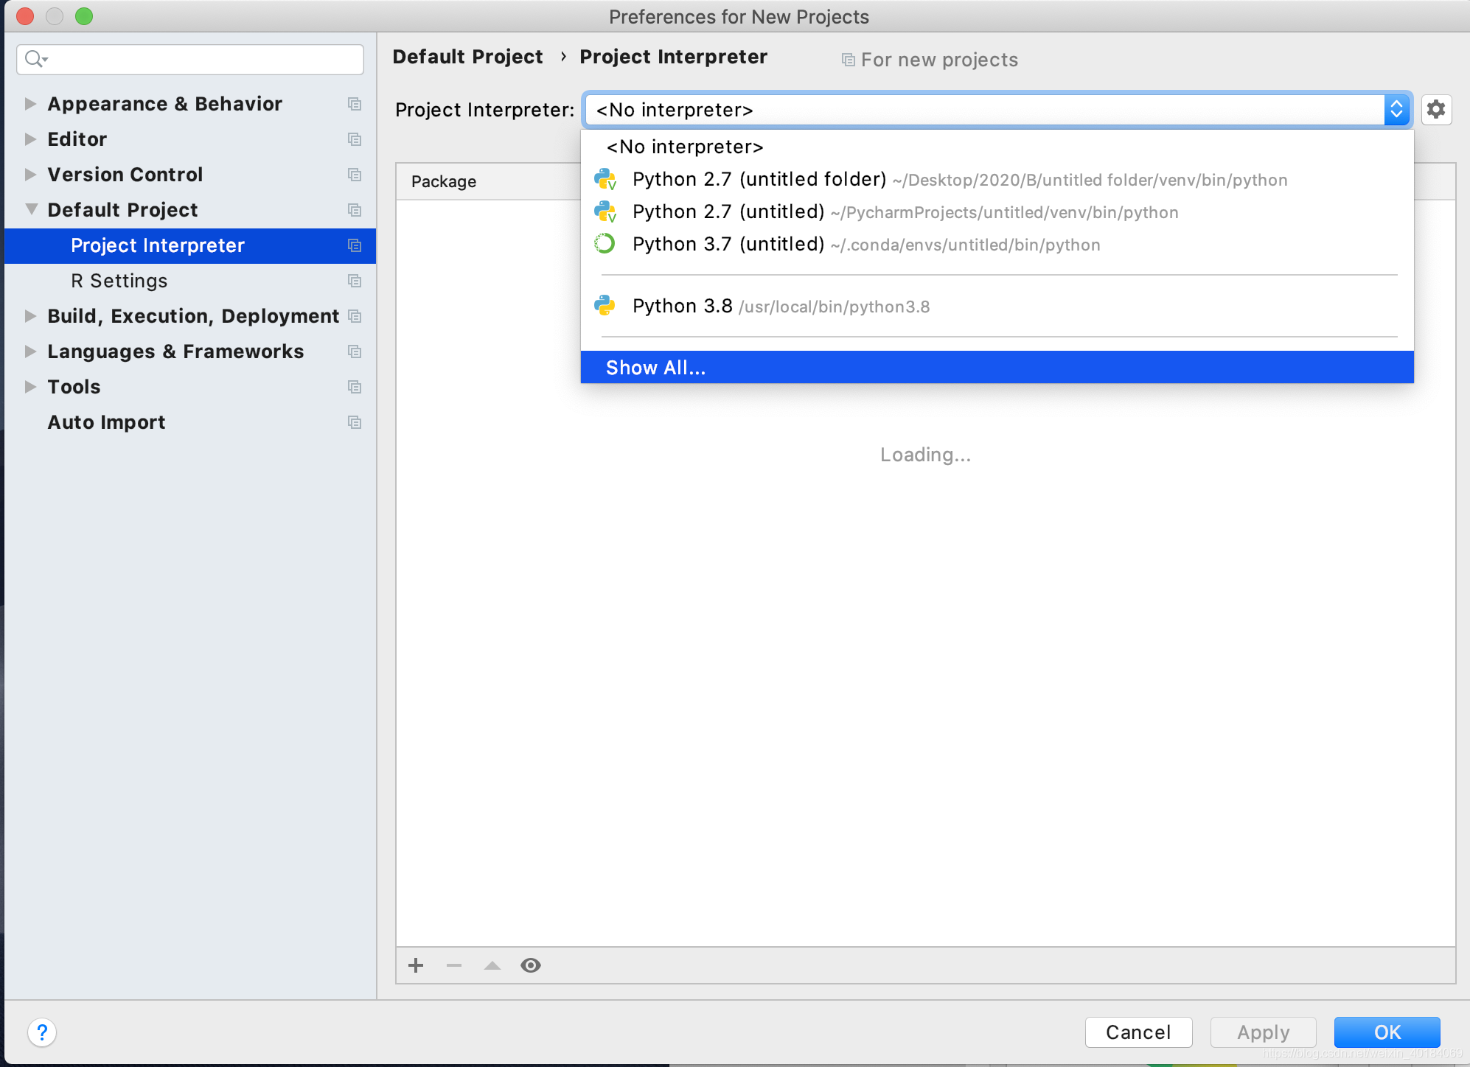This screenshot has width=1470, height=1067.
Task: Click the remove package minus icon
Action: coord(454,965)
